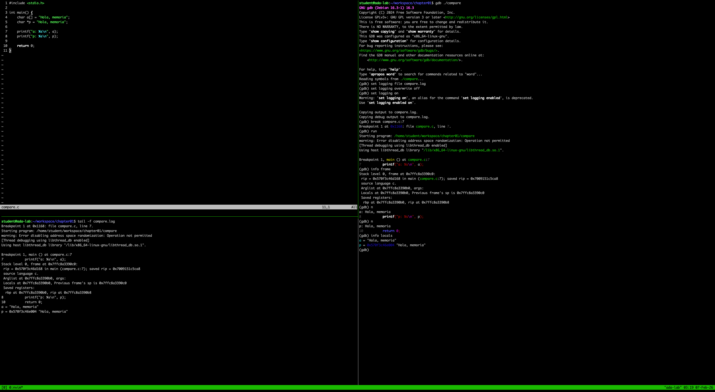Click the /home/student/workspace/chapter01/compare program path
The image size is (715, 392).
click(x=434, y=136)
